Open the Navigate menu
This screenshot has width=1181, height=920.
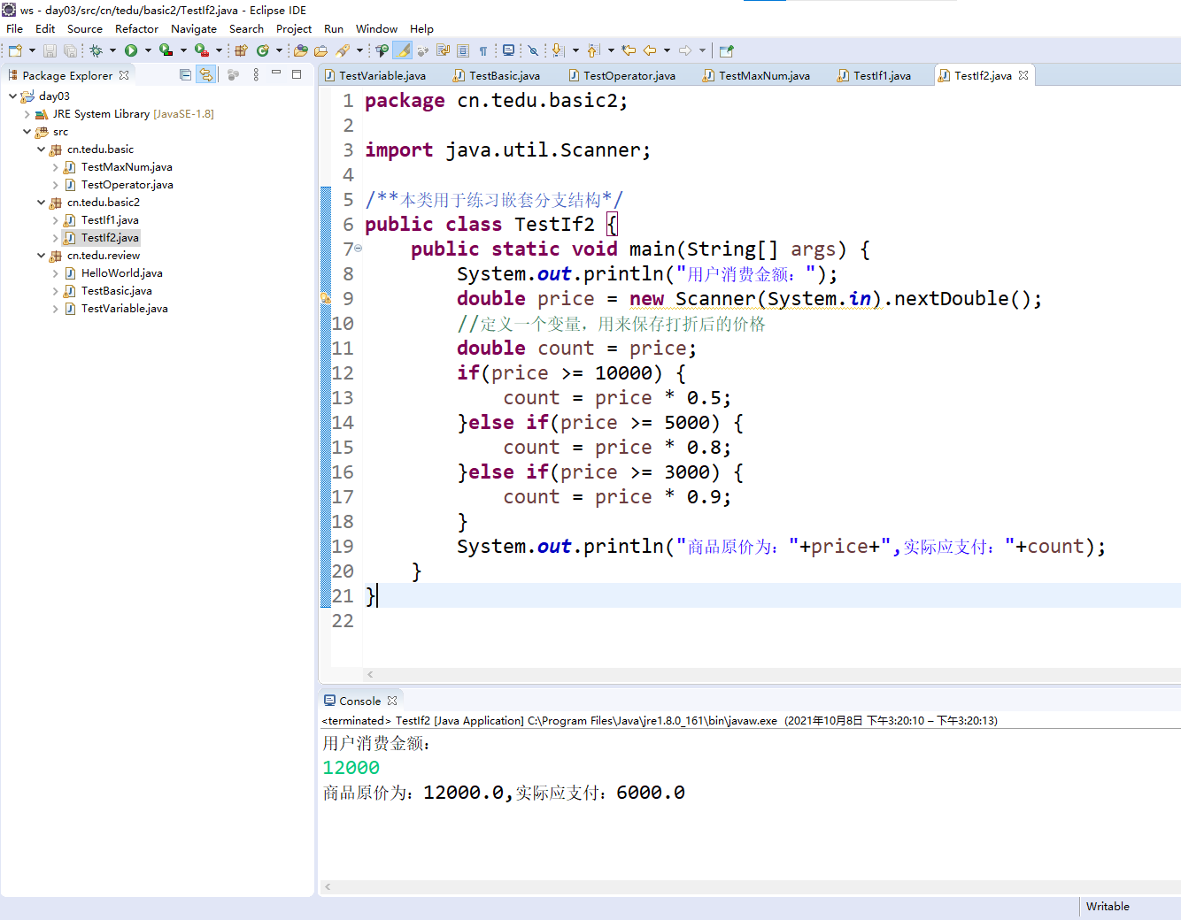tap(194, 28)
